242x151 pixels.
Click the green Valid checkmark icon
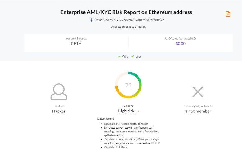point(119,57)
